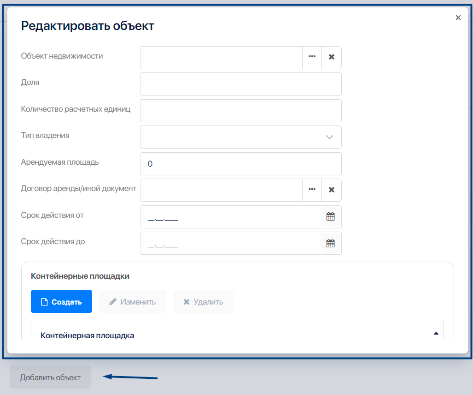Open calendar for Срок действия от
The height and width of the screenshot is (395, 473).
tap(330, 216)
